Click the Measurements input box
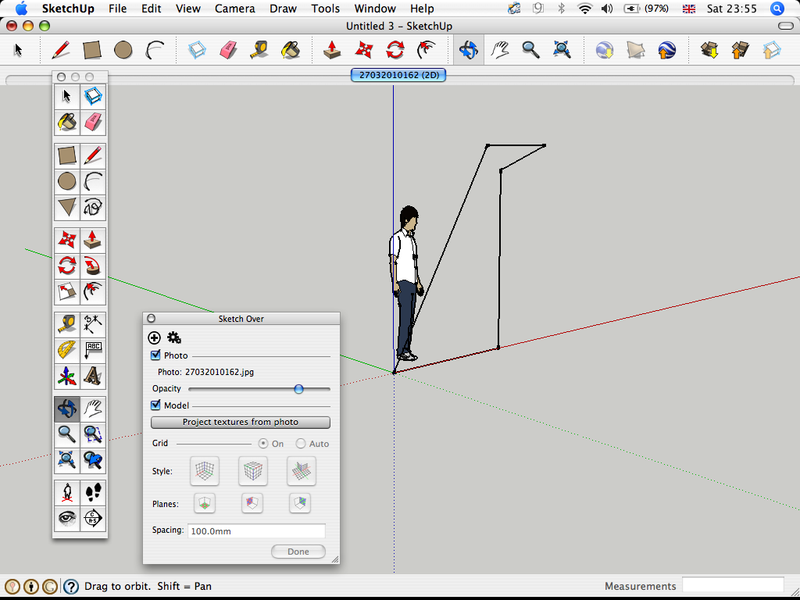The width and height of the screenshot is (800, 600). tap(733, 586)
